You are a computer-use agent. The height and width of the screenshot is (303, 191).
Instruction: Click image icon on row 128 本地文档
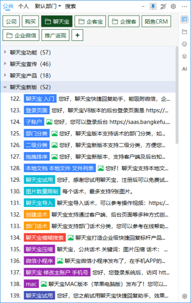click(x=101, y=168)
